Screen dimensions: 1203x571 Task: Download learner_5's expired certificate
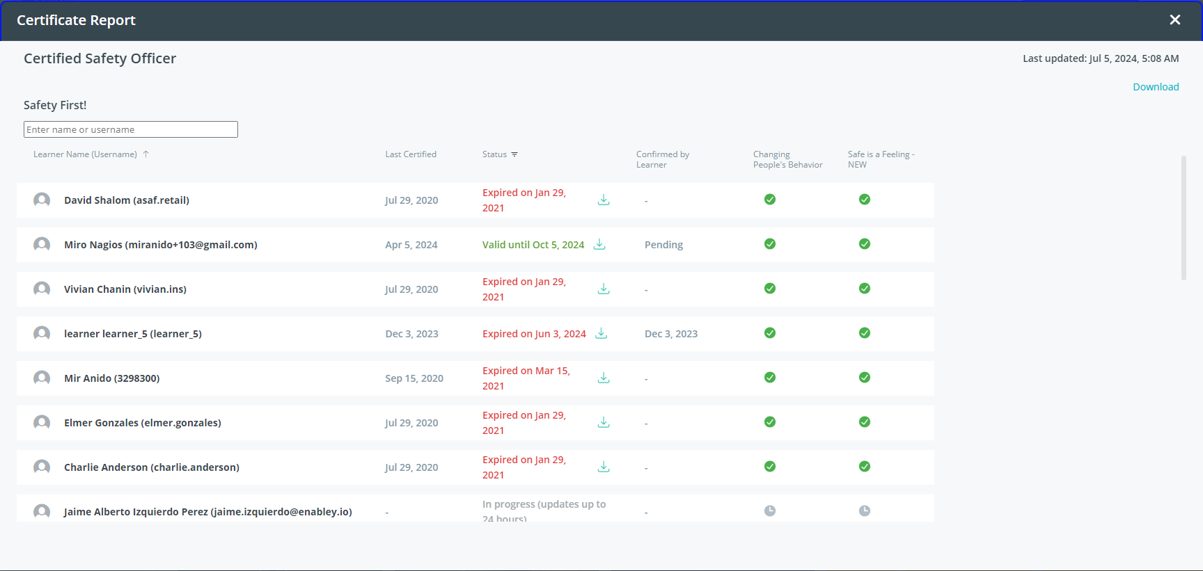[x=601, y=334]
